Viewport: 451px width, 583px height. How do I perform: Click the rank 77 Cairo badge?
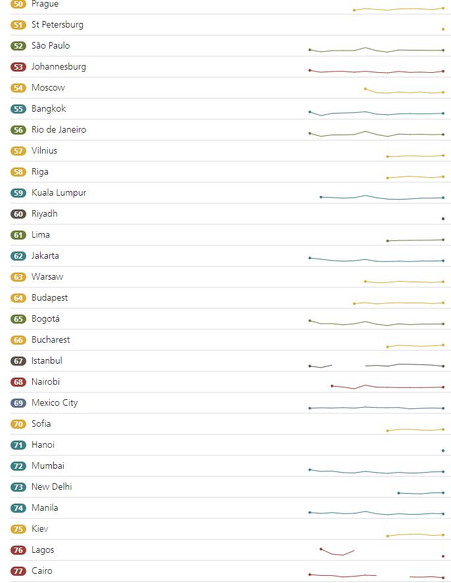[x=18, y=571]
